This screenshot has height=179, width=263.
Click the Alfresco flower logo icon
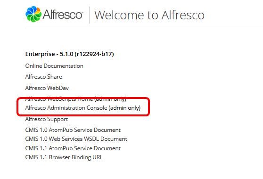[33, 14]
